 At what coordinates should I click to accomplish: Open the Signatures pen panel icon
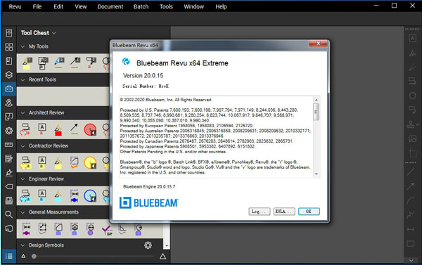[9, 172]
